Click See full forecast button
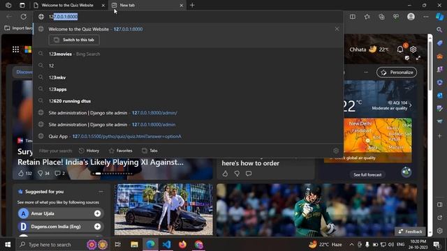Viewport: 447px width, 251px height. (367, 175)
